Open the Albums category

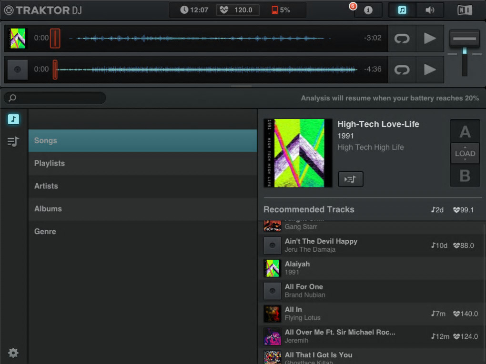click(x=143, y=209)
